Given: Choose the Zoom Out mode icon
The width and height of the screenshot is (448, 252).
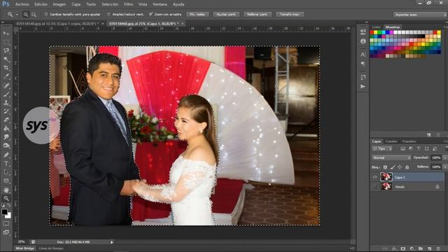Looking at the screenshot, I should [34, 14].
